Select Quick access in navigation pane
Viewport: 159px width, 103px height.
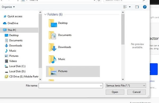[x=15, y=16]
